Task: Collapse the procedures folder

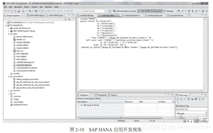Action: 9,76
